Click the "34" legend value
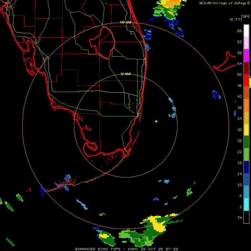Viewport: 251px width, 251px height. (x=240, y=119)
